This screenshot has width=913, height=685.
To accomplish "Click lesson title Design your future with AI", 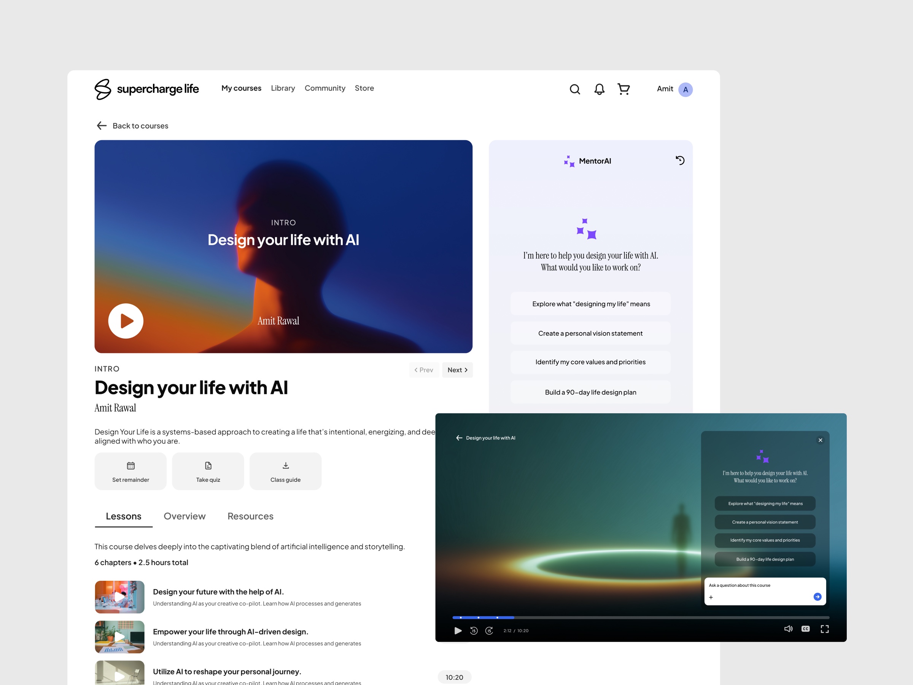I will click(x=218, y=592).
